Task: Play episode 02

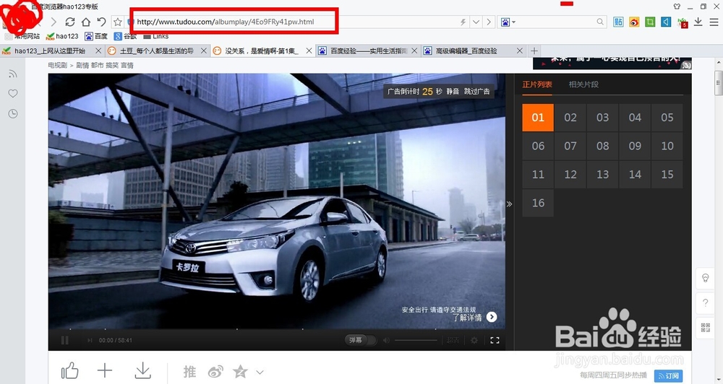Action: click(570, 118)
